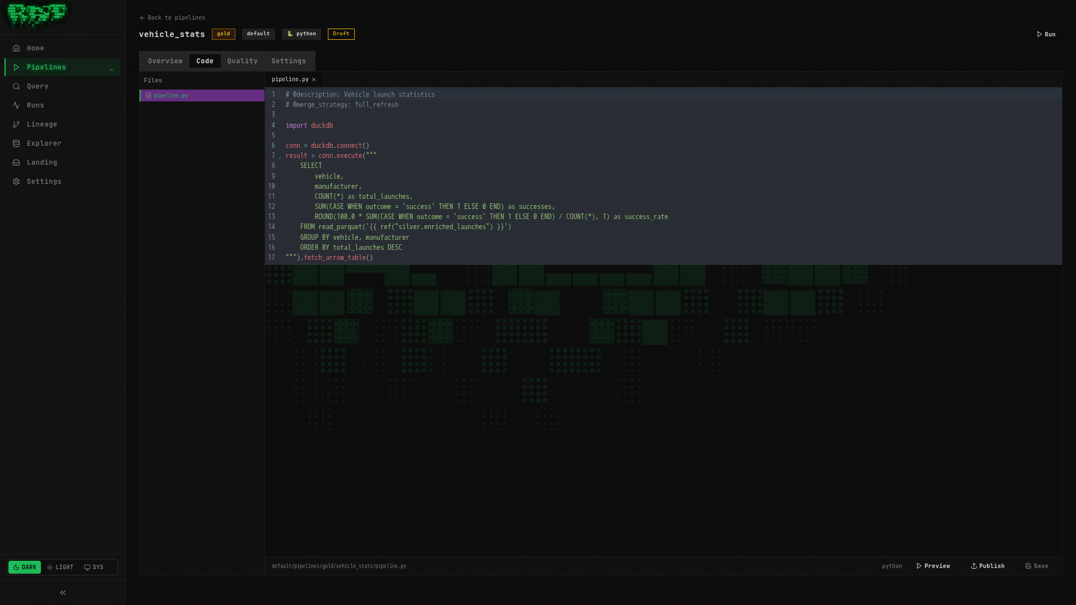Select pipeline.py in the Files panel
Screen dimensions: 1076x605
171,95
